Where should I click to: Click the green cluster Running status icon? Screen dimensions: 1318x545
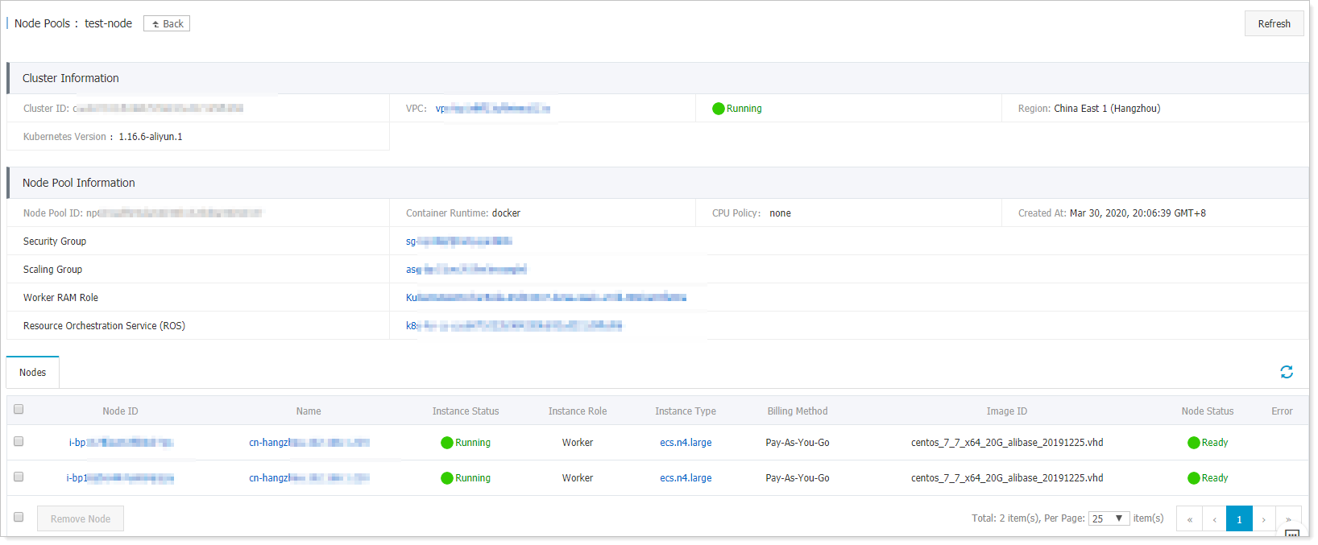718,109
